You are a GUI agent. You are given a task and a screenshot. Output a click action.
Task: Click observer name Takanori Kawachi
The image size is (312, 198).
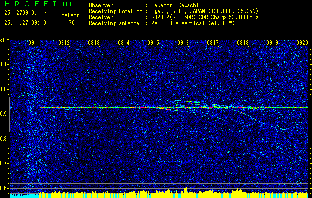[x=174, y=5]
